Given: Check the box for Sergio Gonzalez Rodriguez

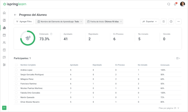Looking at the screenshot, I should click(x=16, y=74).
